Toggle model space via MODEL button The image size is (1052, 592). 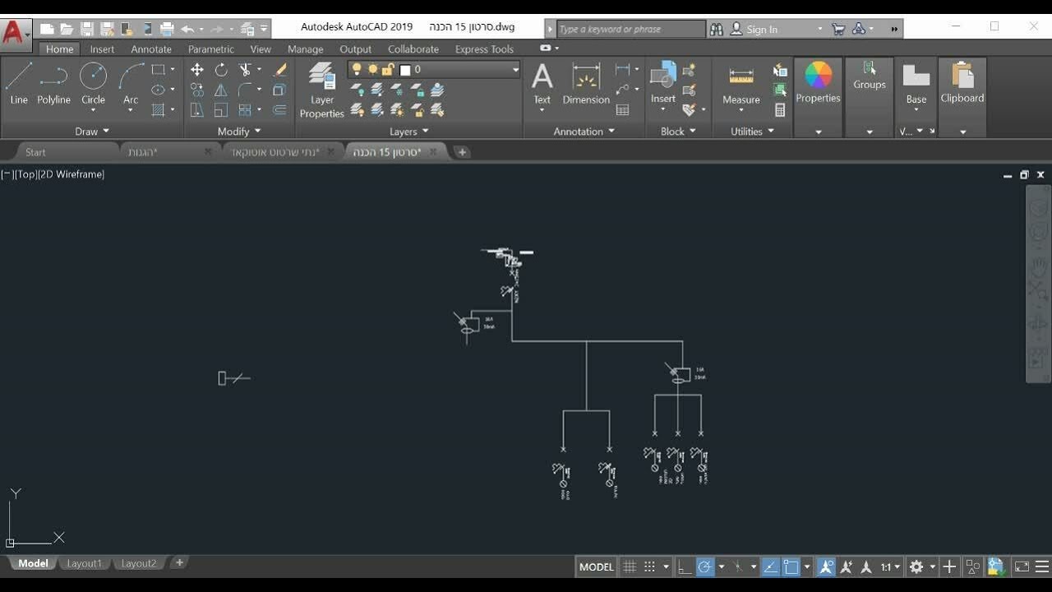tap(597, 567)
